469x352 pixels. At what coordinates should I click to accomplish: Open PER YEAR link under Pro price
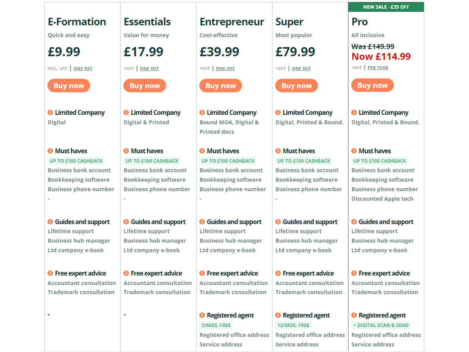coord(378,68)
